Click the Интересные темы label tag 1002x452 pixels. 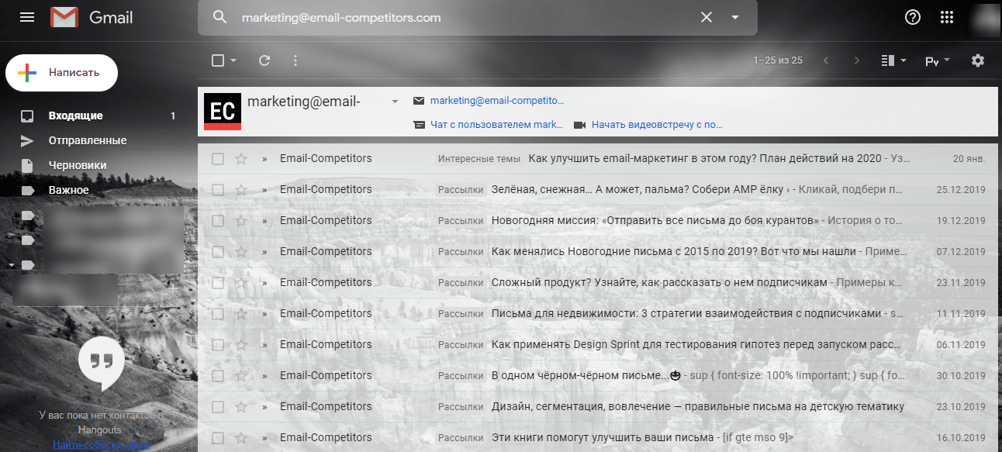pos(479,159)
